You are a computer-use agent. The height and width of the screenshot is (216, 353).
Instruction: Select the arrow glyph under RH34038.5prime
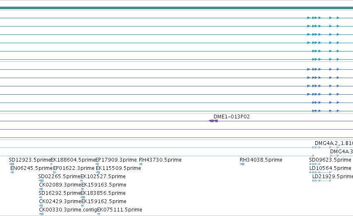click(x=242, y=164)
